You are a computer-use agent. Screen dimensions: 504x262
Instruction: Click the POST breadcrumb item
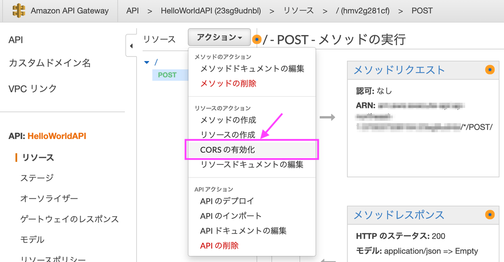pyautogui.click(x=422, y=10)
